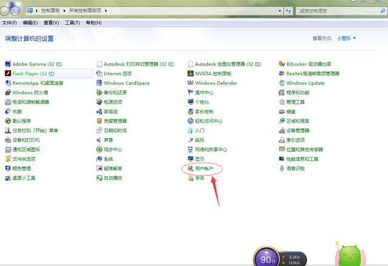
Task: Open 备份和还原
Action: (112, 93)
